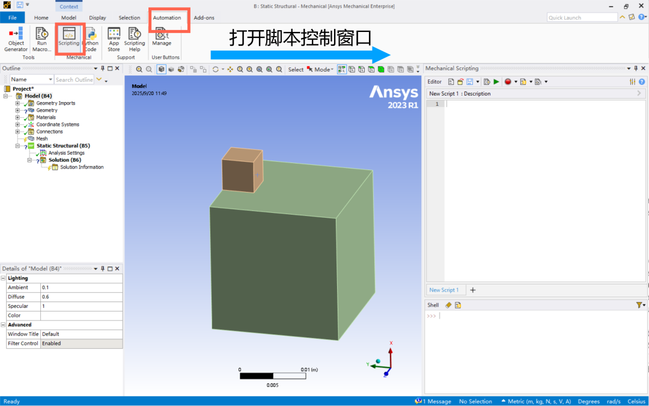The height and width of the screenshot is (406, 649).
Task: Expand the Geometry node in the Outline tree
Action: [x=17, y=110]
